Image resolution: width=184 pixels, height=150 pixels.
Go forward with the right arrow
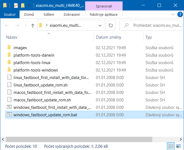pos(17,25)
